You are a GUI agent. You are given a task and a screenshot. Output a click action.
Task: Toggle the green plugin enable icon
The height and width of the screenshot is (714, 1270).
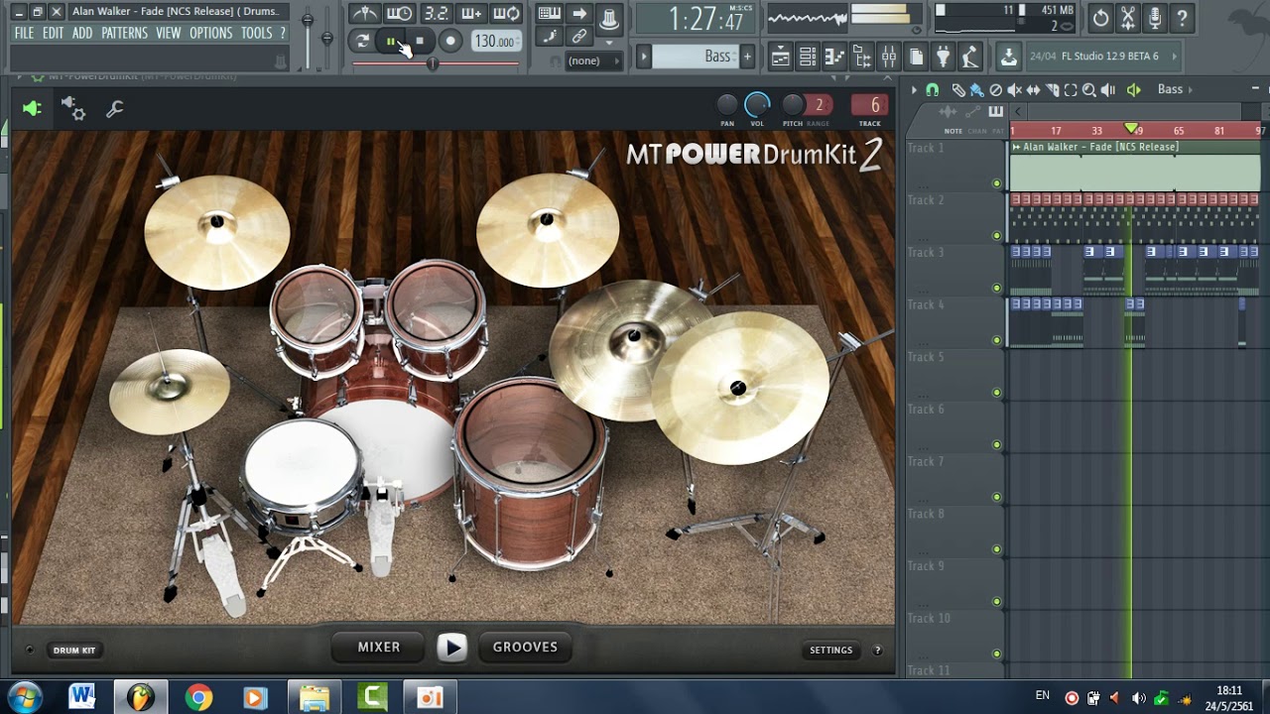(x=33, y=108)
